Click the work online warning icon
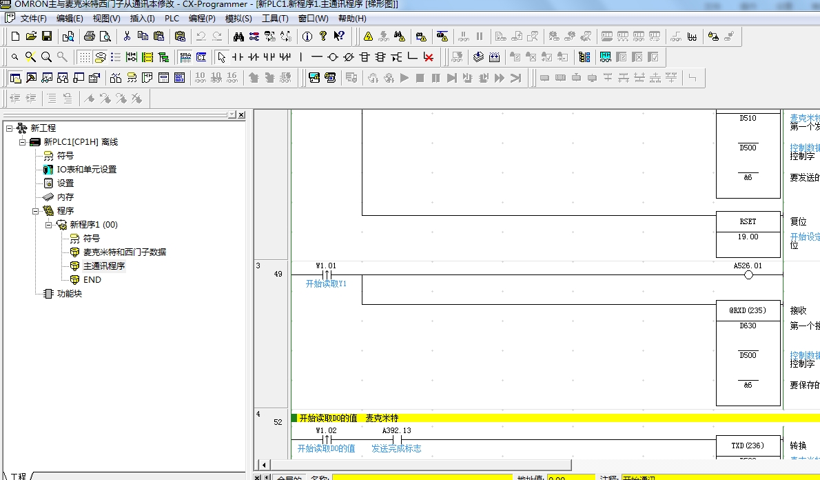820x480 pixels. click(x=368, y=36)
